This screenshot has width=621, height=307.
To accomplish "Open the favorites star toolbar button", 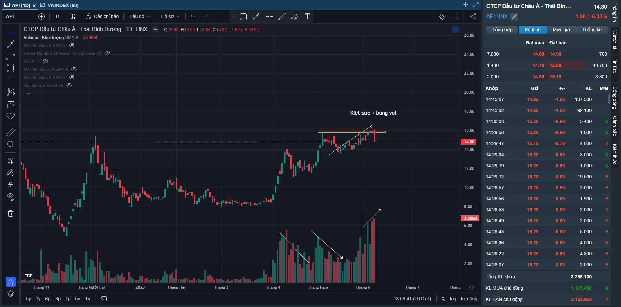I will (11, 282).
